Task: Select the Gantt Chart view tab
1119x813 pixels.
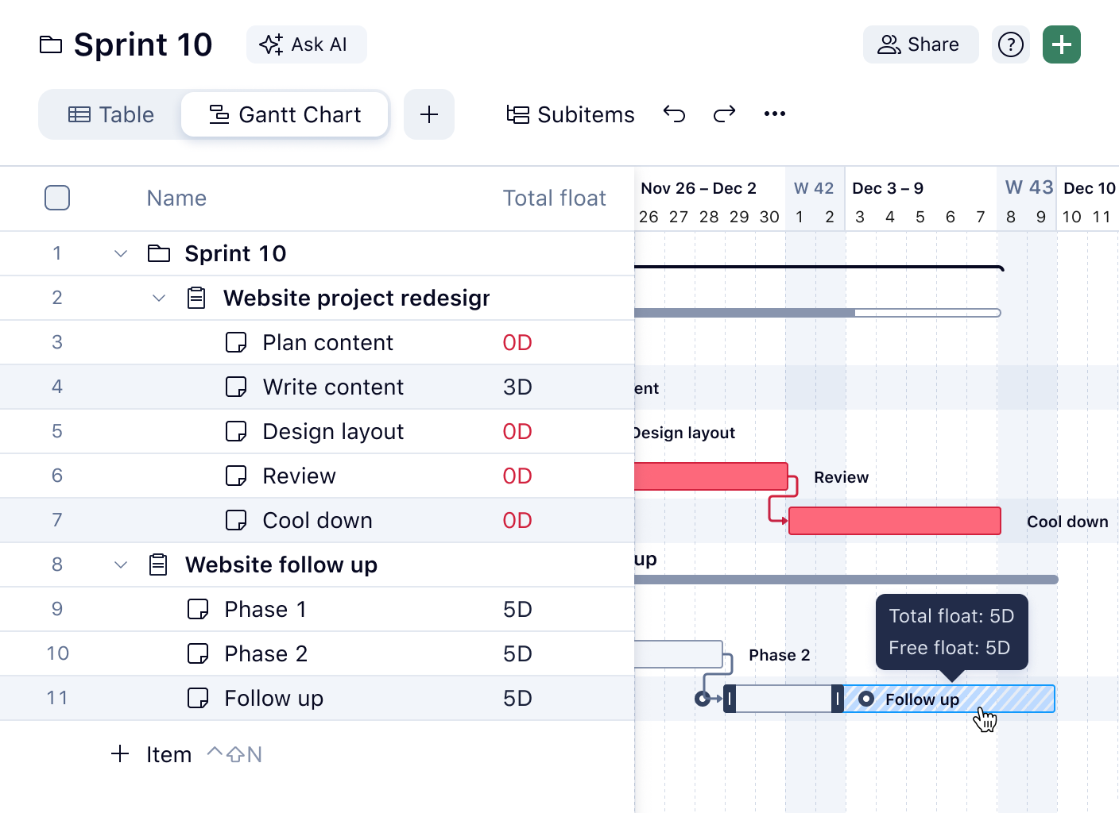Action: 285,114
